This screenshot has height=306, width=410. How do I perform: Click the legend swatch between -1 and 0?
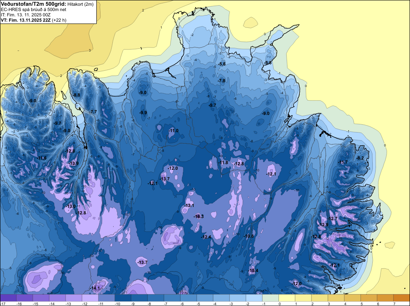pos(271,298)
